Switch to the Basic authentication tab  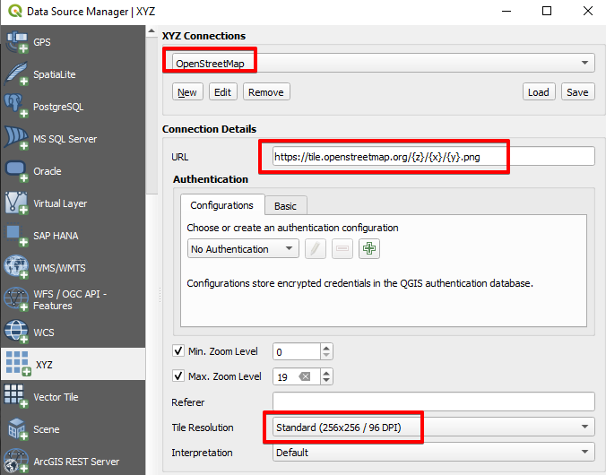pyautogui.click(x=286, y=206)
